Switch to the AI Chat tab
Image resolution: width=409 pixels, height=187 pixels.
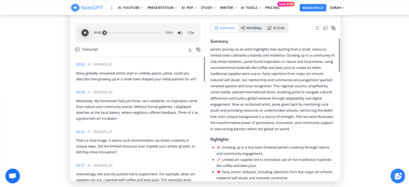276,28
